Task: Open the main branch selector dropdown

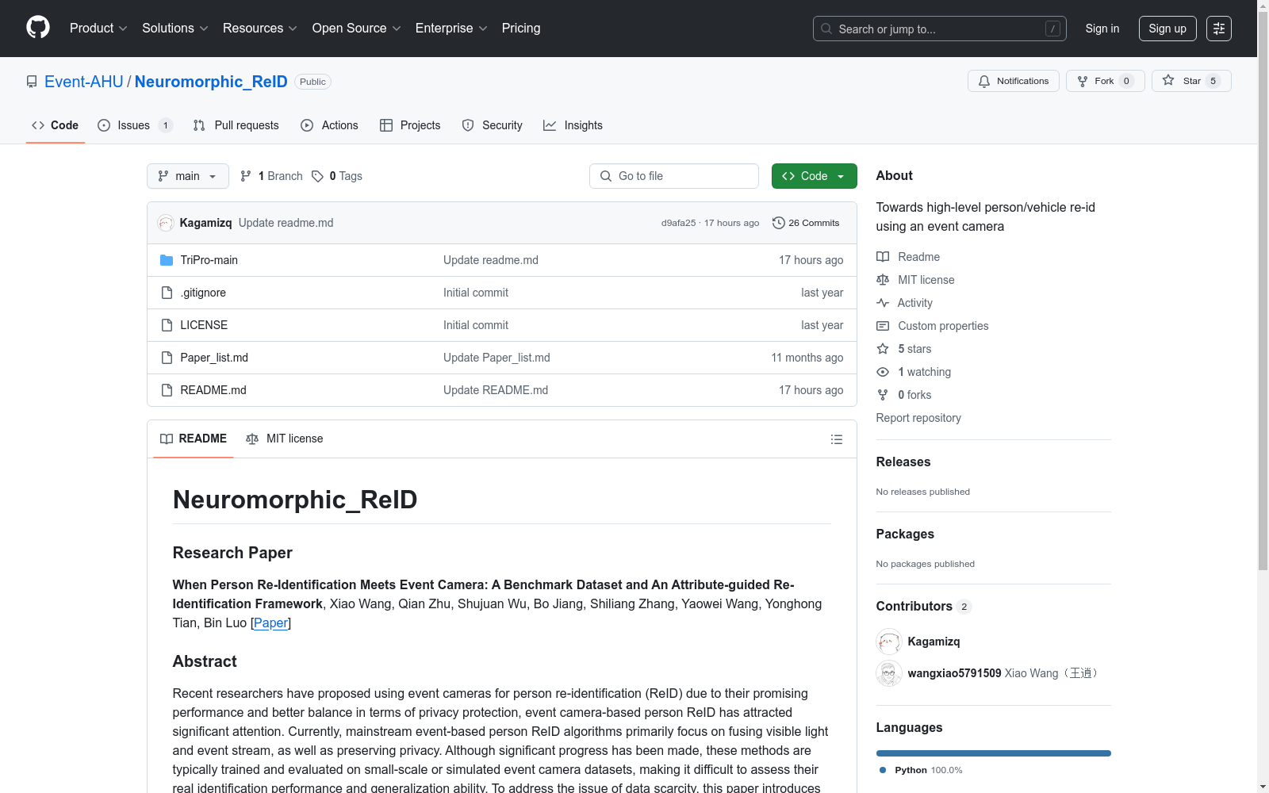Action: pos(188,176)
